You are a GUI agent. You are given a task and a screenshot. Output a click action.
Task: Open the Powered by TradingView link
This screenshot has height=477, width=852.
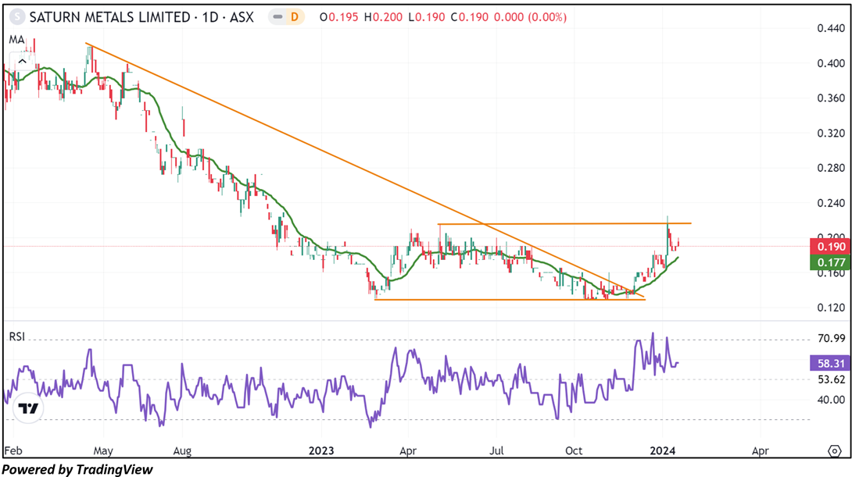coord(77,469)
